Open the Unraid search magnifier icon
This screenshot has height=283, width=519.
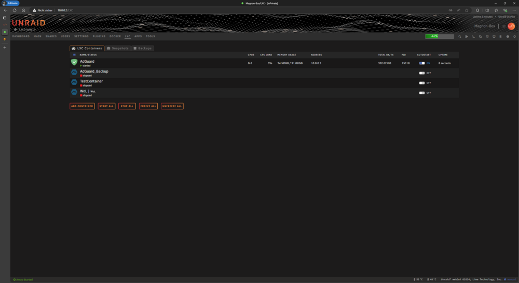point(459,36)
